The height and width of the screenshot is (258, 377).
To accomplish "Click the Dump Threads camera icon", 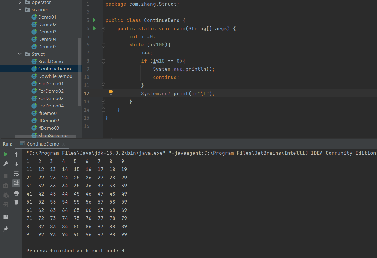I will point(6,186).
